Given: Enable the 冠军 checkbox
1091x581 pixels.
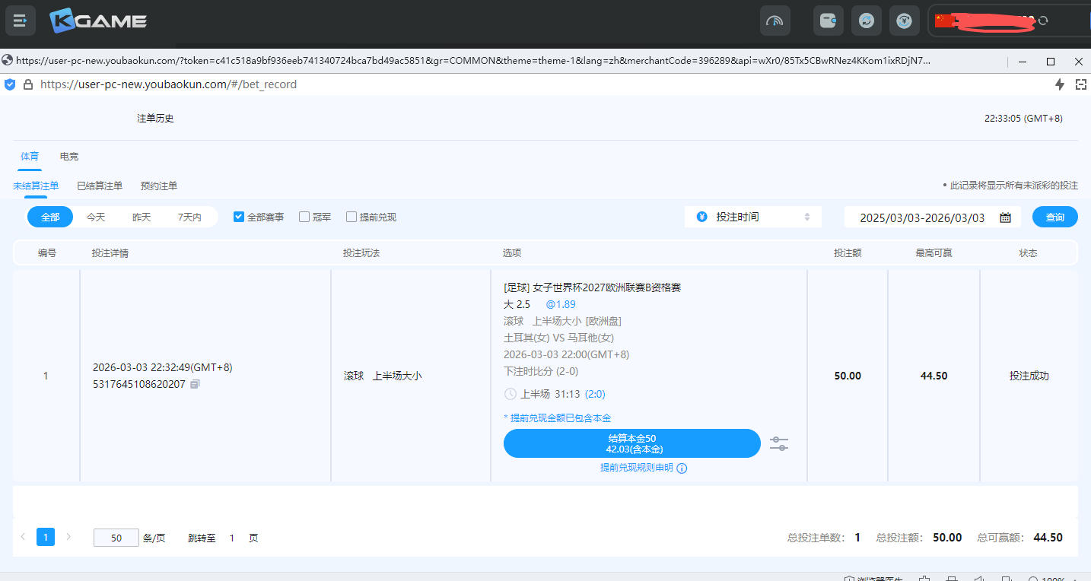Looking at the screenshot, I should pyautogui.click(x=304, y=217).
